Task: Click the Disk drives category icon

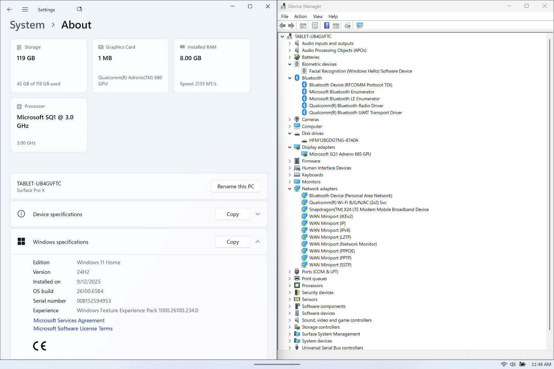Action: pos(297,133)
